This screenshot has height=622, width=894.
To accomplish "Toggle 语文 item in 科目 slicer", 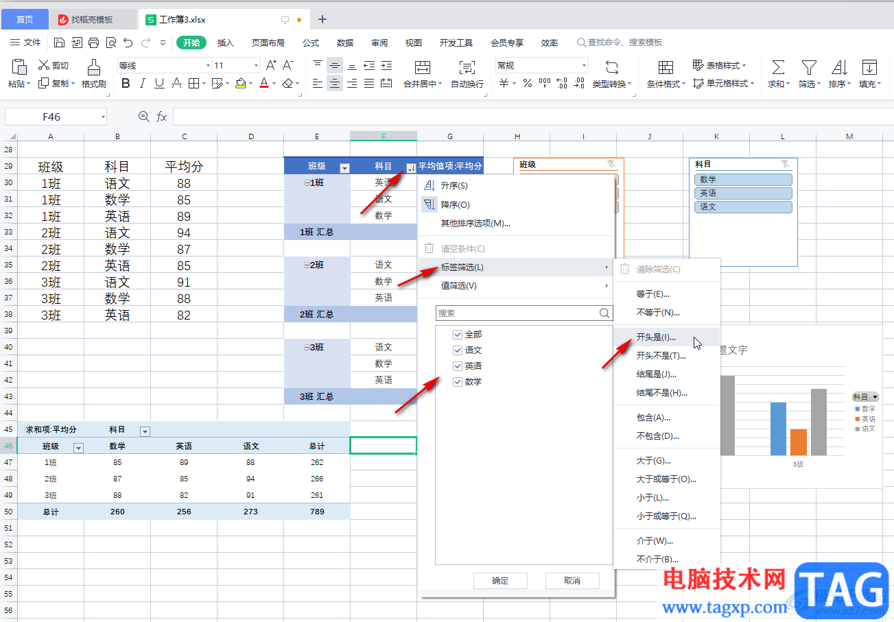I will pyautogui.click(x=744, y=206).
